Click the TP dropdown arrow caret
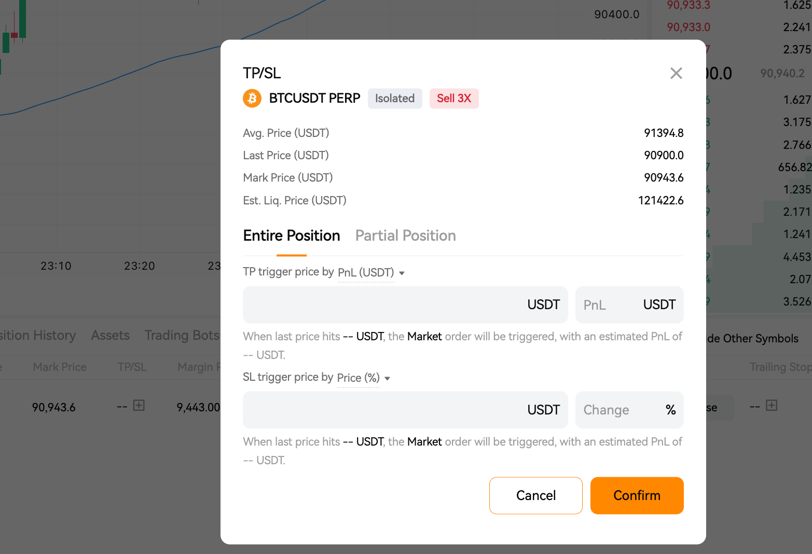Screen dimensions: 812x554 (402, 273)
